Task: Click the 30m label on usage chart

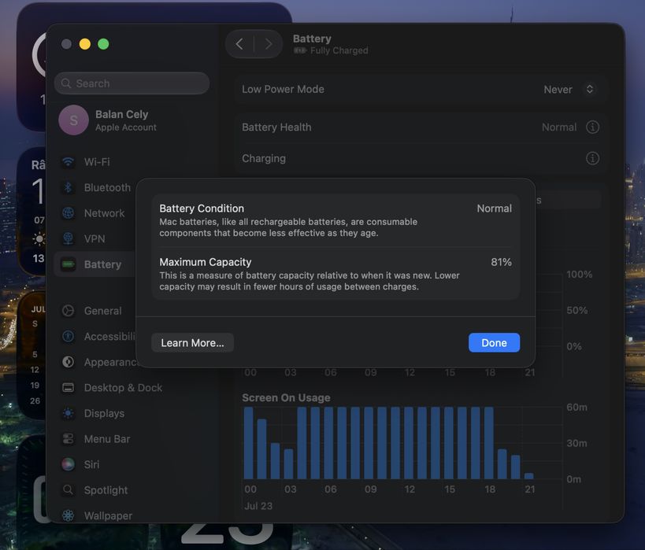Action: [x=576, y=443]
